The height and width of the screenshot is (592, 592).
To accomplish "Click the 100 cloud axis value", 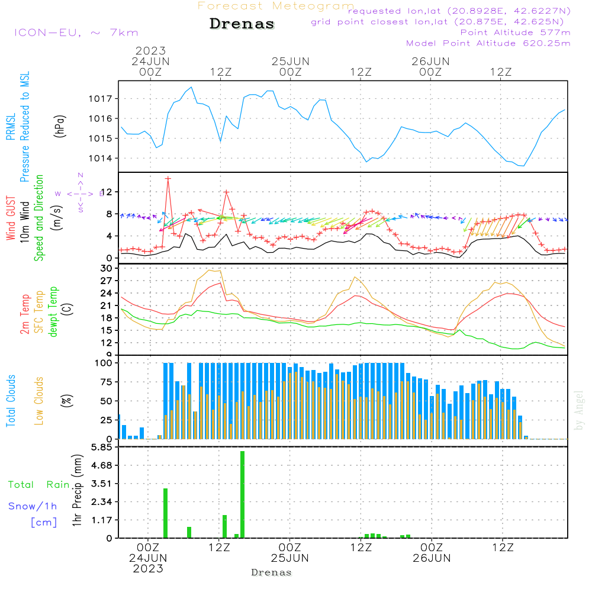I will click(x=103, y=363).
